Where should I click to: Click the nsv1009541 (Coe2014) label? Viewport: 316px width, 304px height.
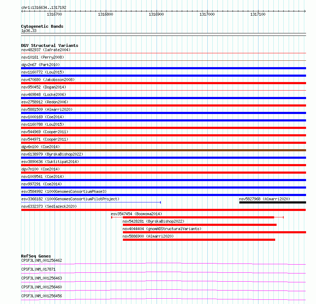43,177
